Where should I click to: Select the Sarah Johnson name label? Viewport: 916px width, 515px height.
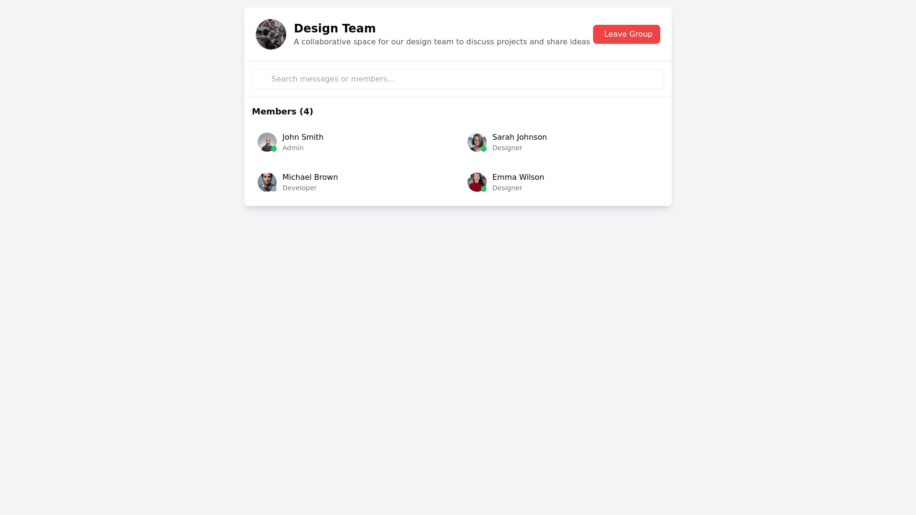click(x=520, y=137)
